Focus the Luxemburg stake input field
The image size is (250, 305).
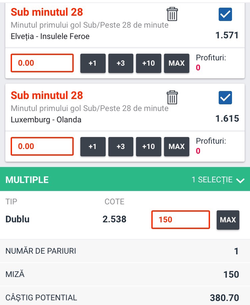click(x=42, y=146)
